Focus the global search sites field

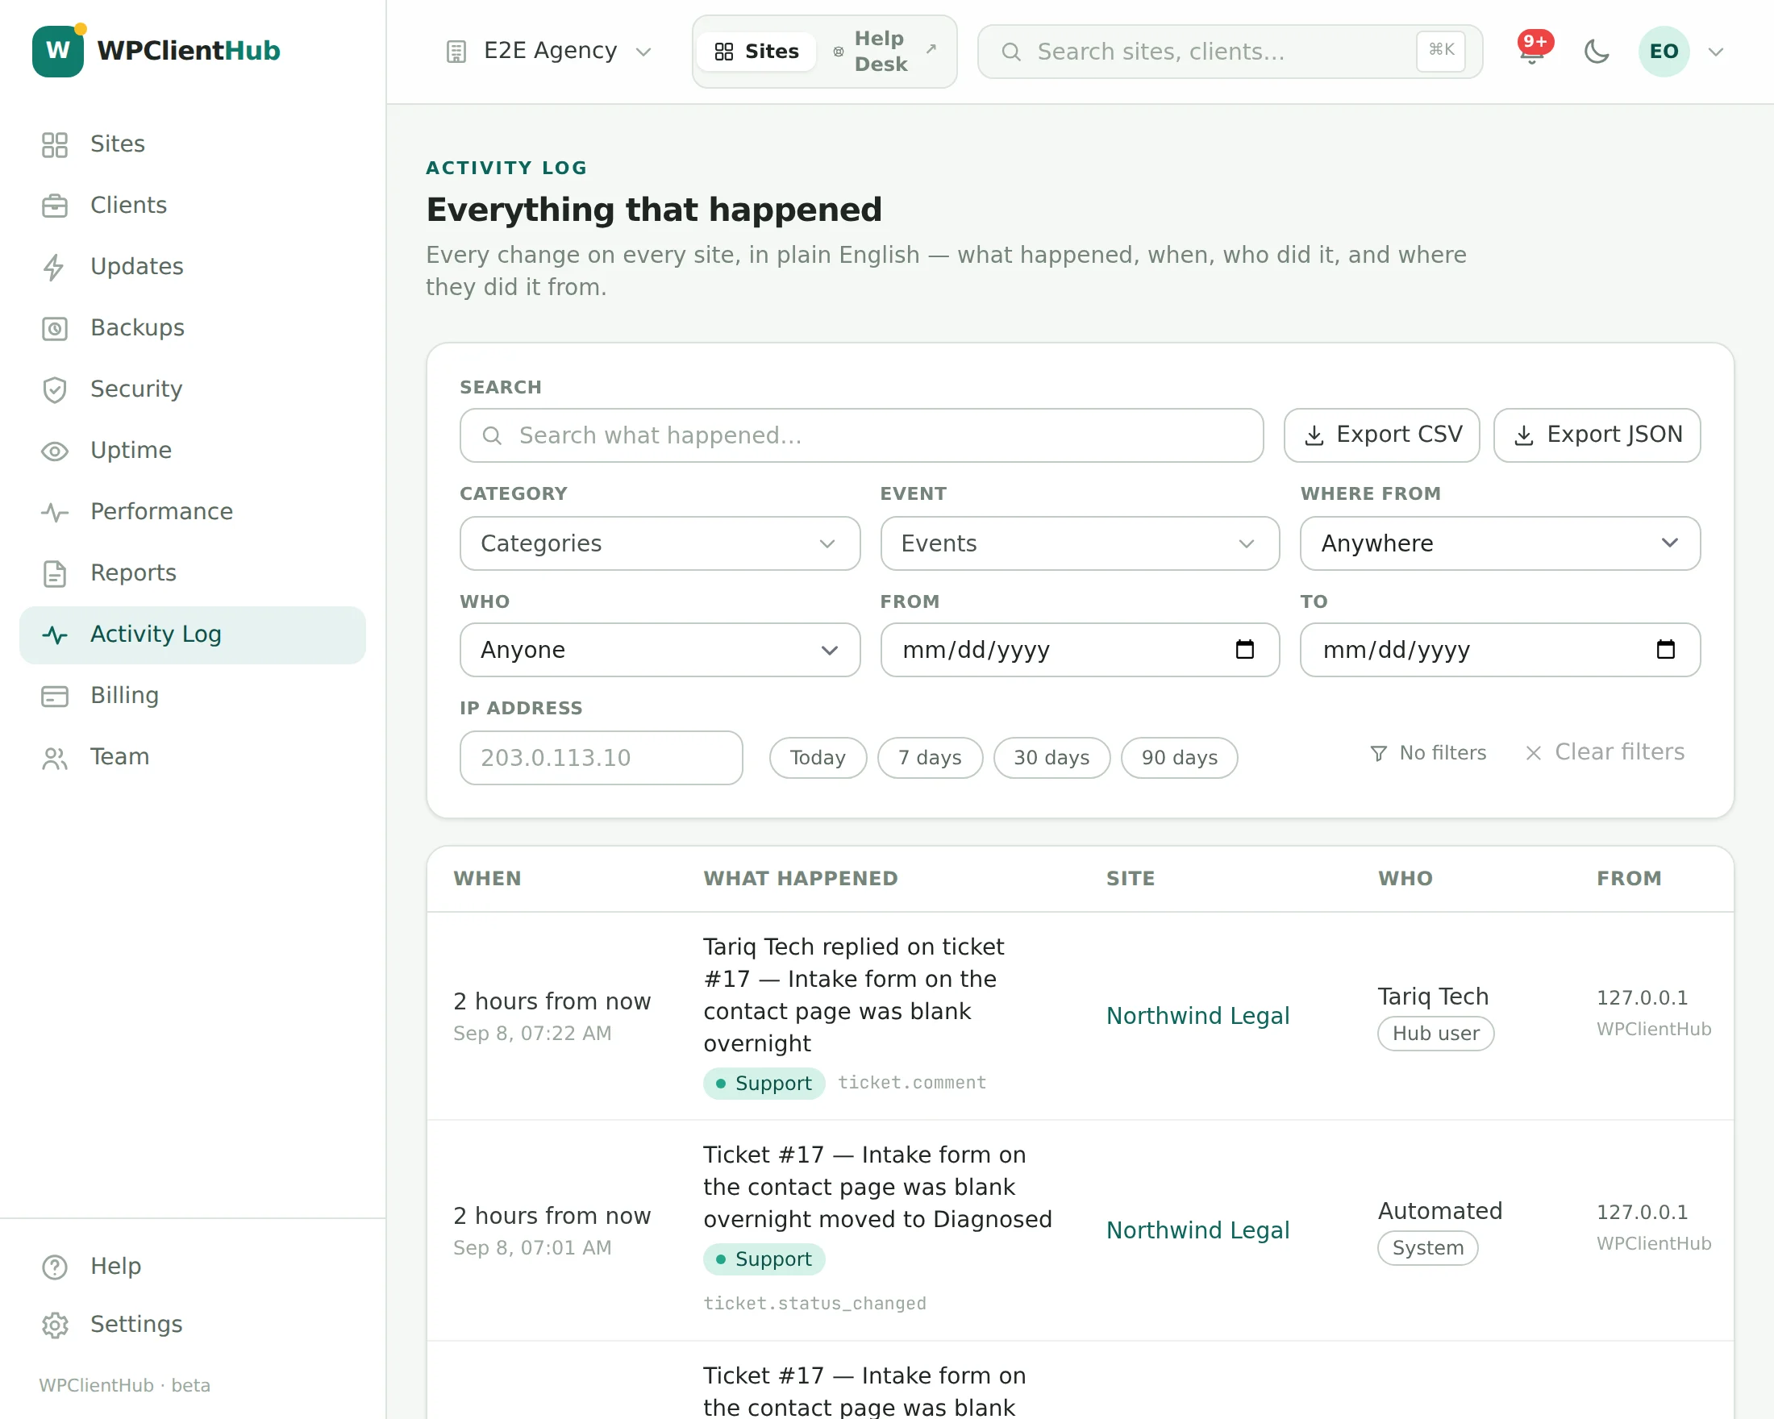[x=1229, y=52]
